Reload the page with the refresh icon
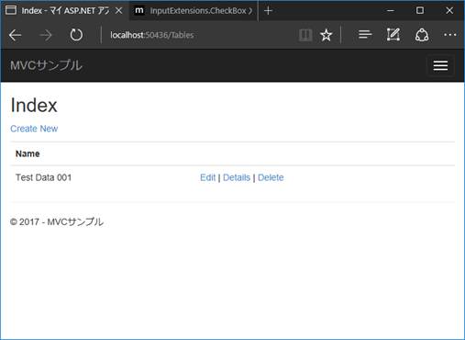The width and height of the screenshot is (465, 340). pyautogui.click(x=76, y=35)
